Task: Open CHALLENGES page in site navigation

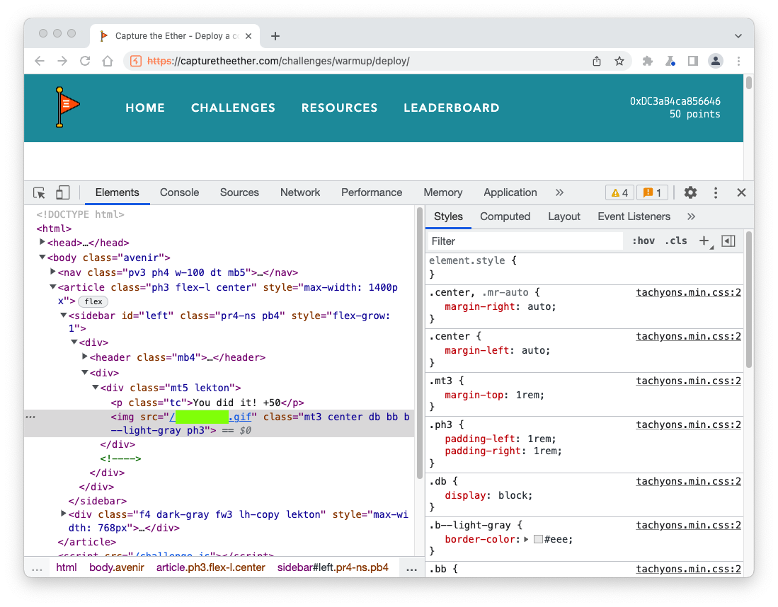Action: pyautogui.click(x=233, y=108)
